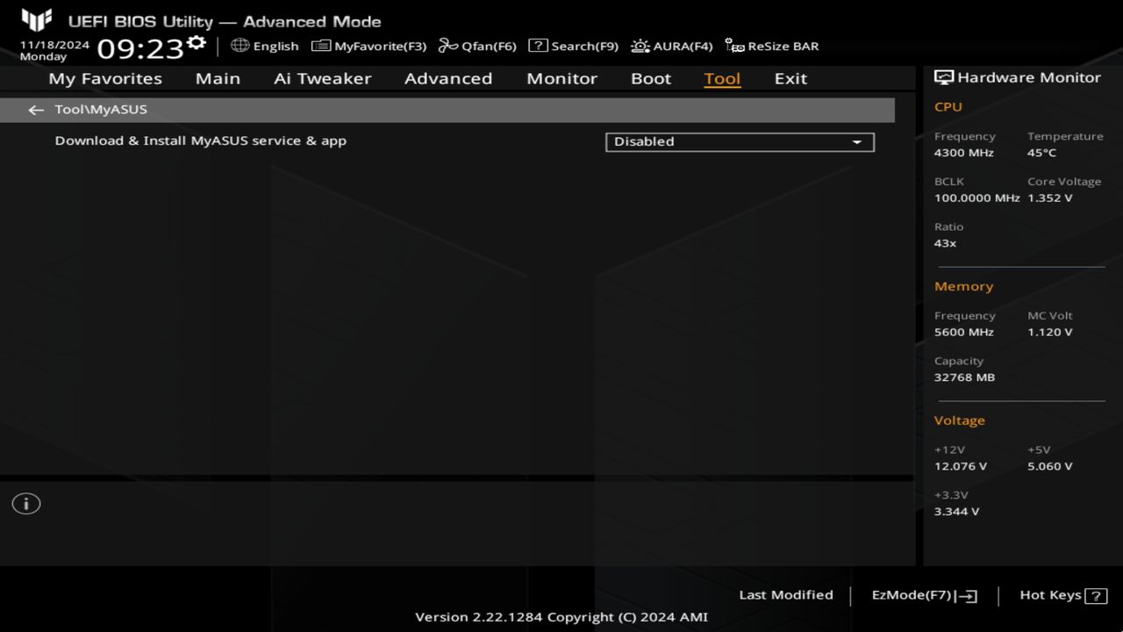Screen dimensions: 1123x632
Task: Click the +12V 12.076 V reading
Action: [961, 466]
